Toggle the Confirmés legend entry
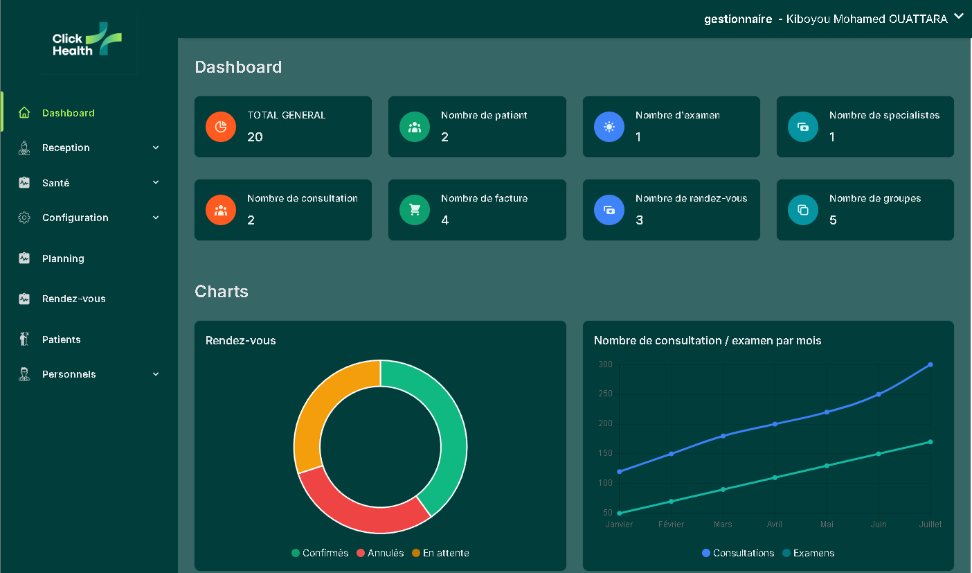 coord(319,553)
